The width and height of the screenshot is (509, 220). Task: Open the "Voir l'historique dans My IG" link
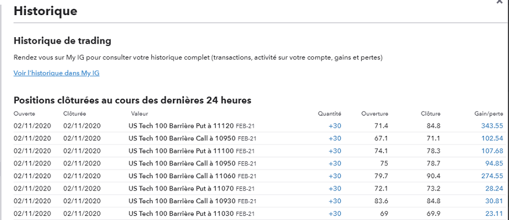pyautogui.click(x=56, y=73)
